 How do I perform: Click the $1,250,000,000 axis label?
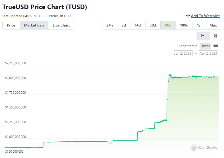[16, 122]
